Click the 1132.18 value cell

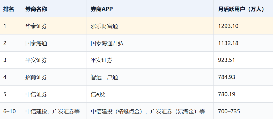click(x=243, y=43)
